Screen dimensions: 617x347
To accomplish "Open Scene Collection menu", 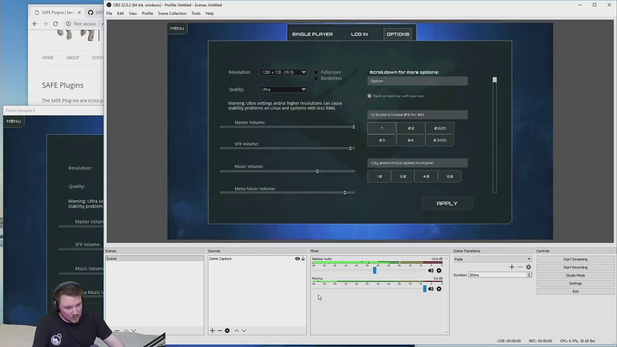I will tap(172, 13).
